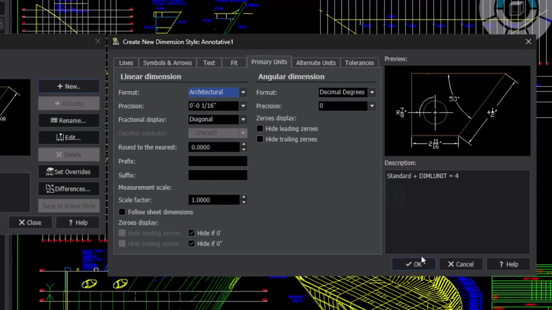The height and width of the screenshot is (310, 552).
Task: Increase the Scale factor stepper
Action: click(244, 197)
